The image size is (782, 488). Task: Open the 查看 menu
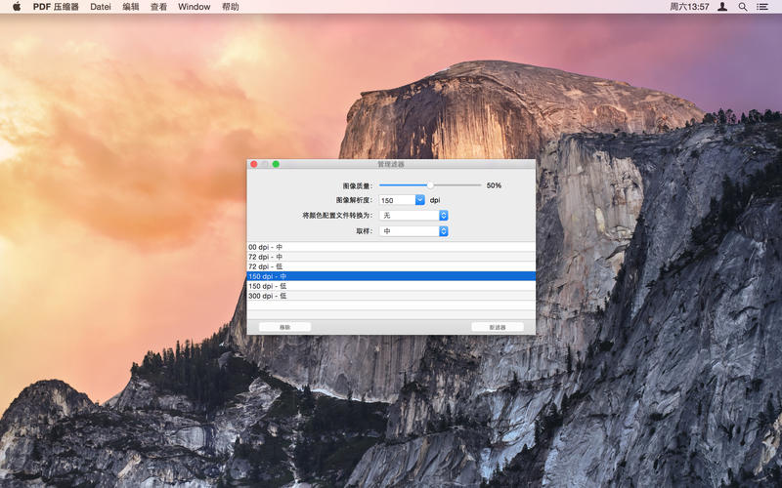[x=158, y=7]
